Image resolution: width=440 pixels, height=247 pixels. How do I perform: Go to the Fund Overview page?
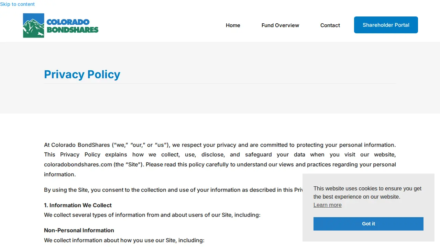(x=280, y=25)
